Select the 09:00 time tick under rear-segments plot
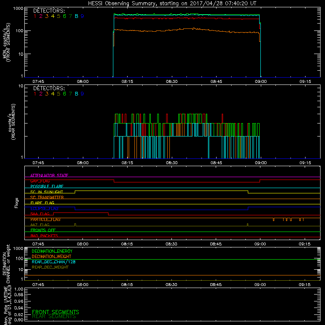This screenshot has width=325, height=325. point(261,163)
